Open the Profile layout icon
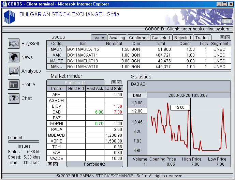 [x=13, y=85]
